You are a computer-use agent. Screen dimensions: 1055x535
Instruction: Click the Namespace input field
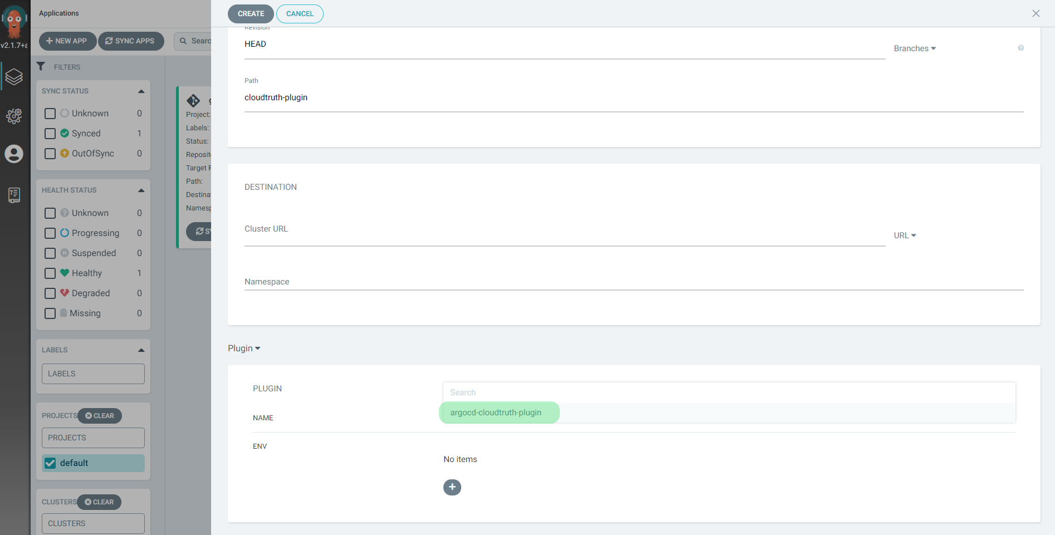click(634, 282)
